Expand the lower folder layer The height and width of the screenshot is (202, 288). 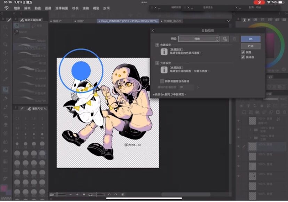[250, 138]
